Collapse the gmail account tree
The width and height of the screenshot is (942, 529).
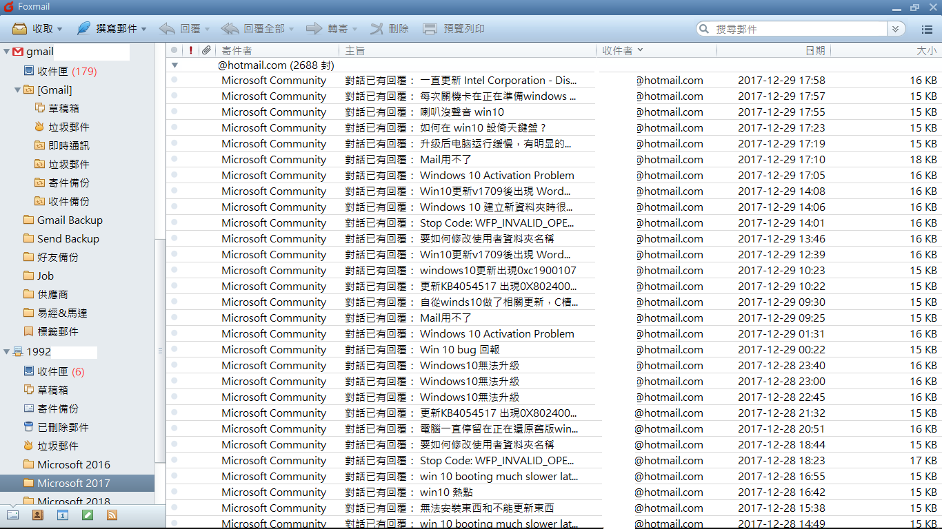(x=7, y=52)
